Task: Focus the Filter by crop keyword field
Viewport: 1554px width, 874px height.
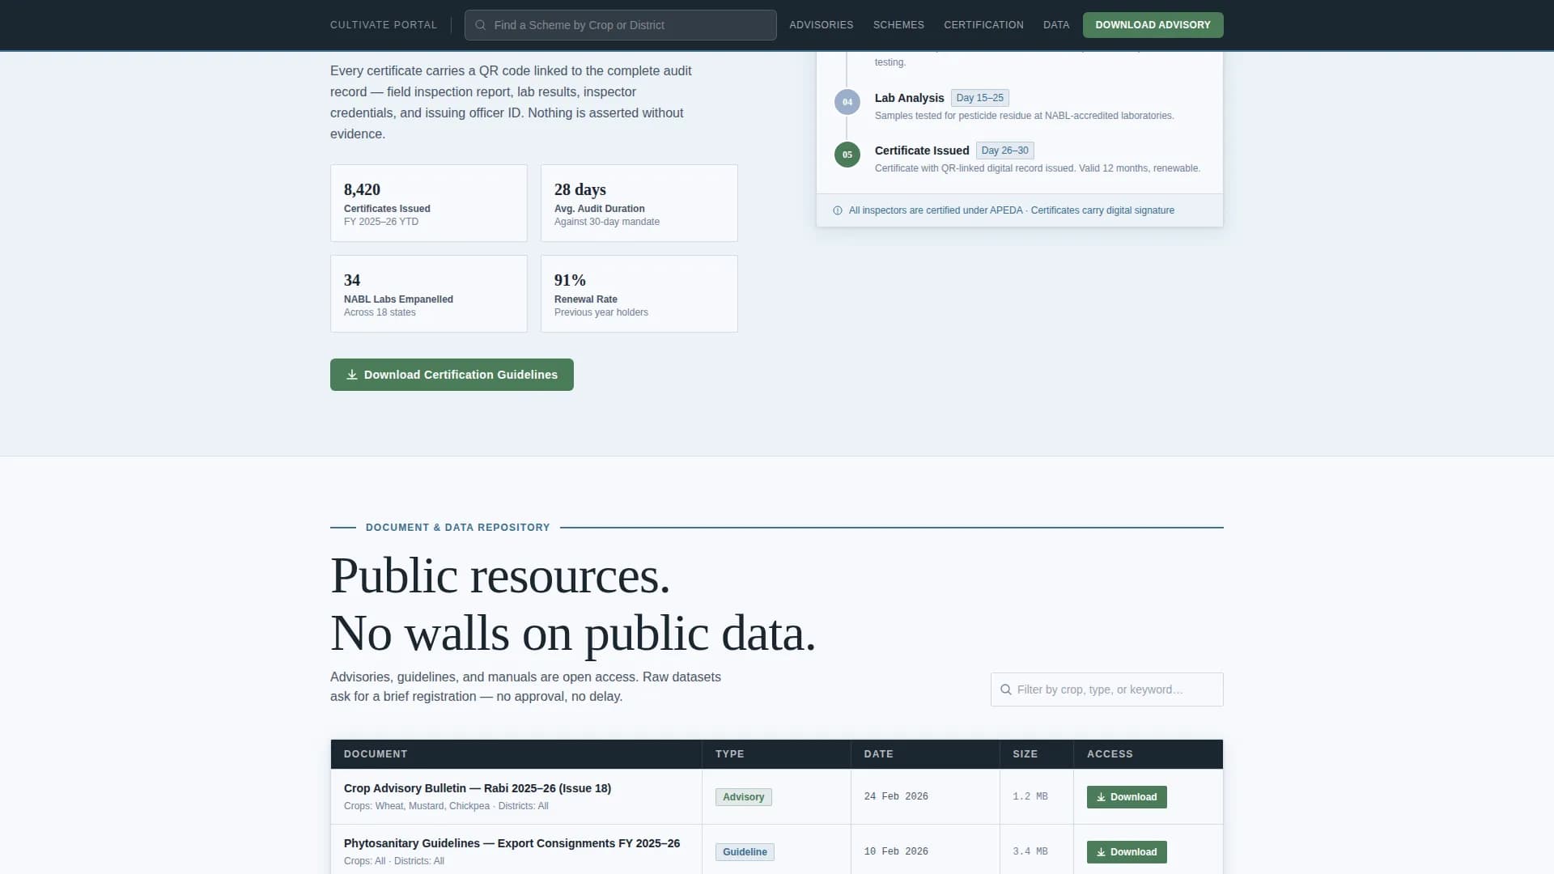Action: [x=1106, y=689]
